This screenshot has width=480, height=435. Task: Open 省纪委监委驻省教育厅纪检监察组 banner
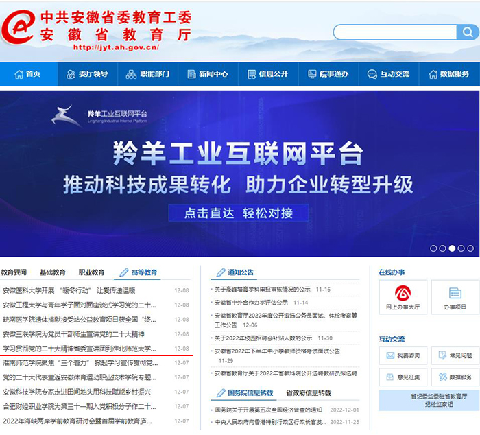(x=429, y=401)
